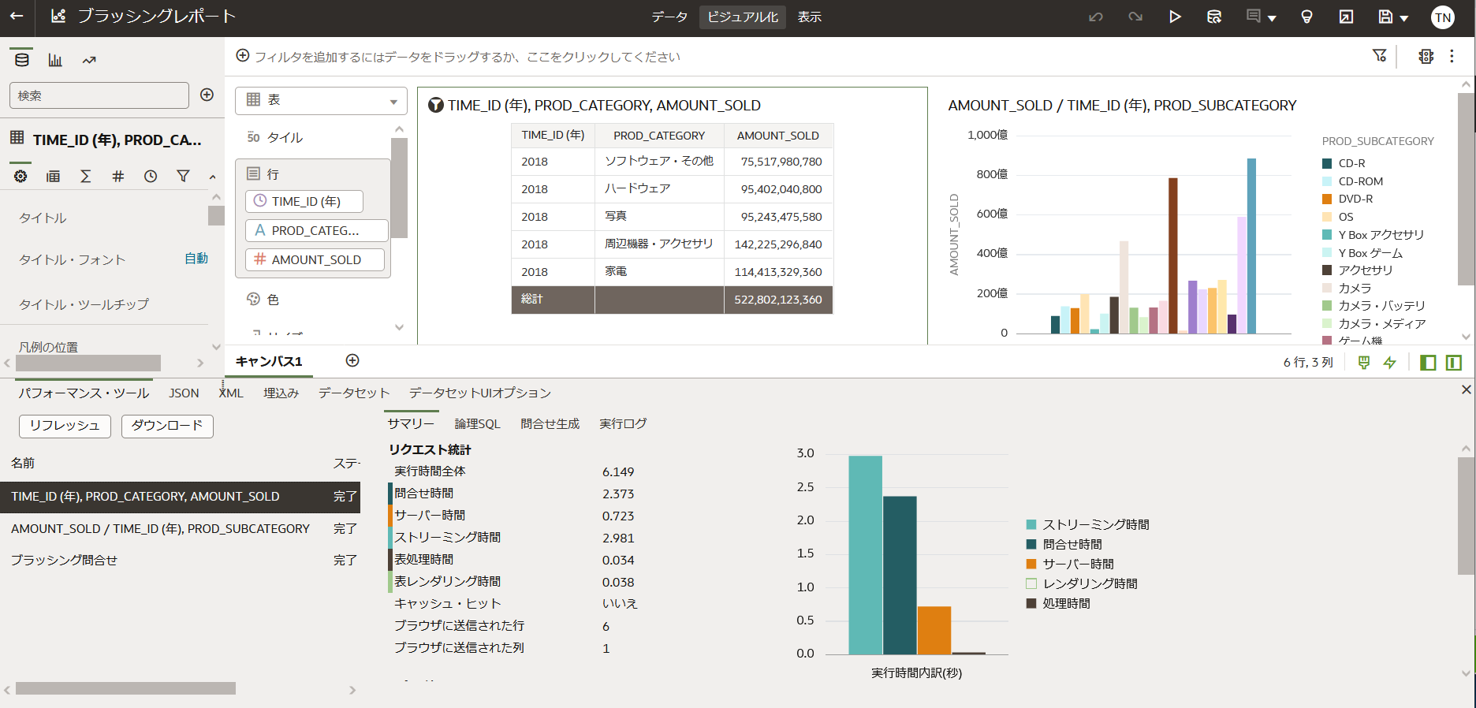The image size is (1476, 708).
Task: Select the AMOUNT_SOLD row pill
Action: pos(315,259)
